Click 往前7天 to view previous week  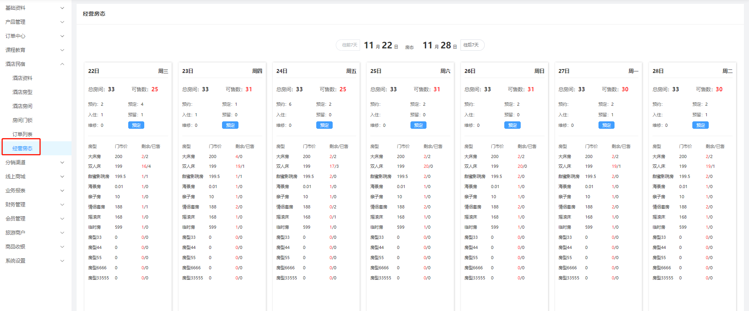[x=349, y=45]
